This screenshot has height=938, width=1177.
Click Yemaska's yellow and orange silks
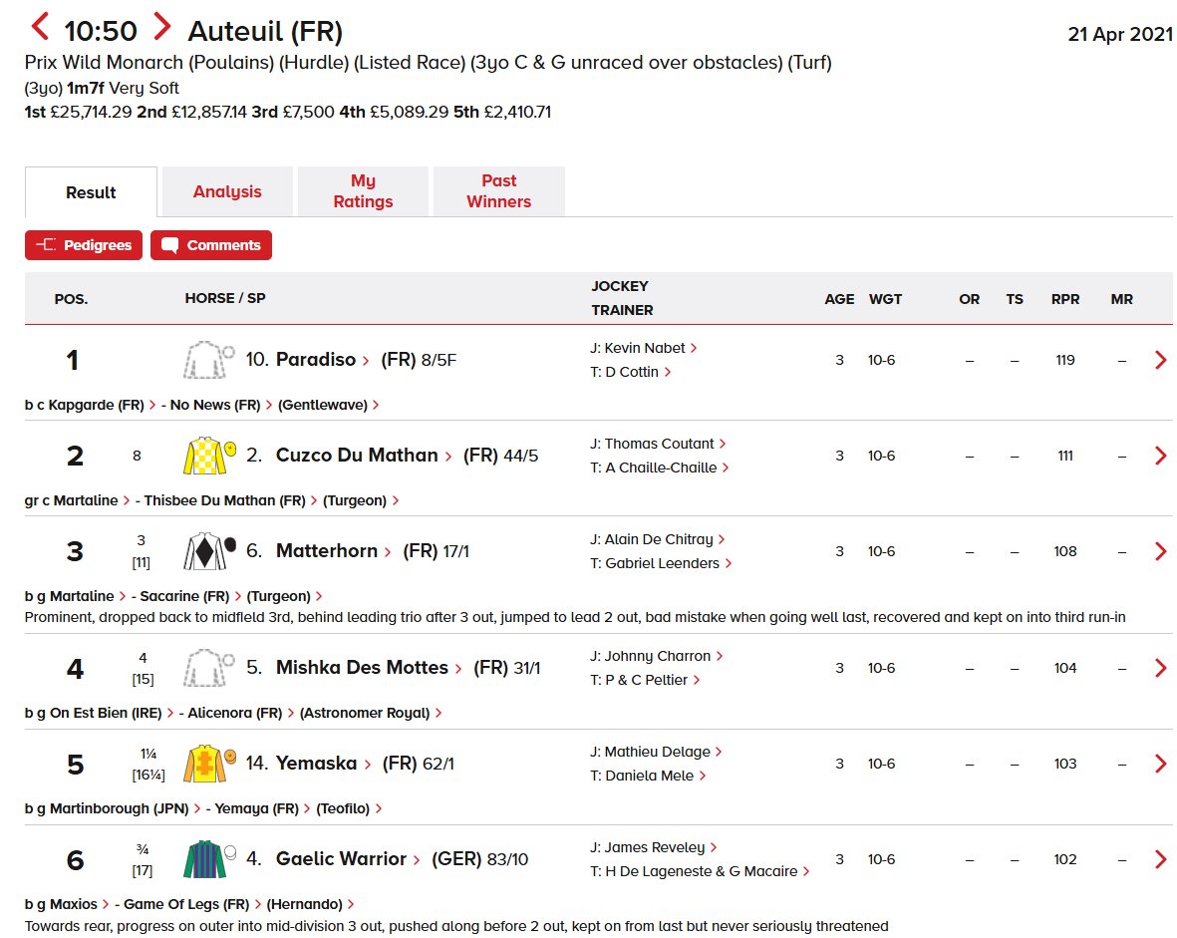tap(209, 764)
